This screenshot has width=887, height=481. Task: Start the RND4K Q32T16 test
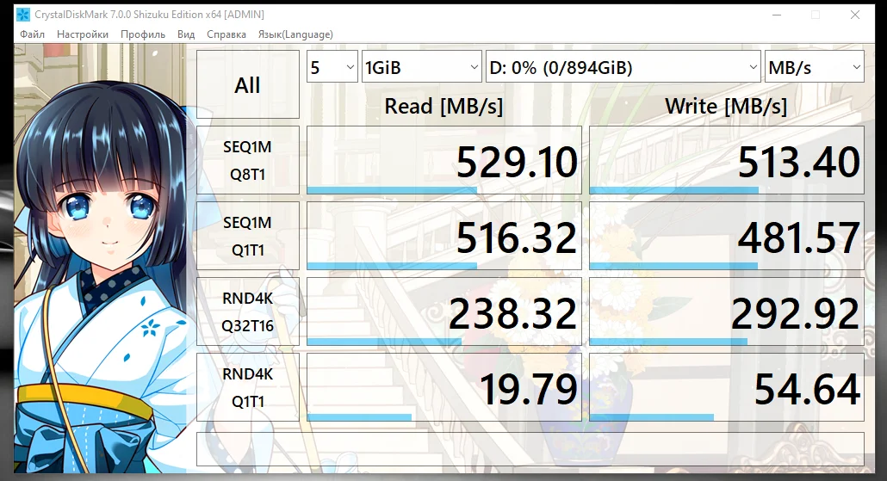coord(248,311)
